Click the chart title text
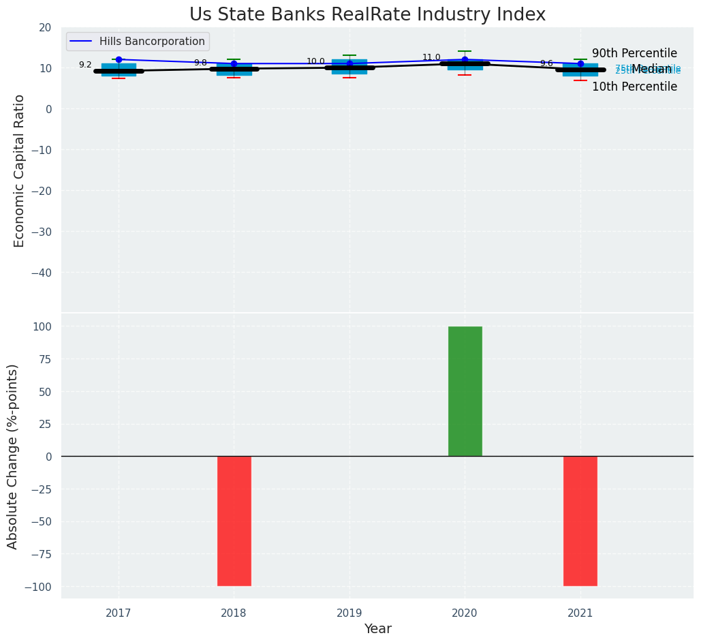Viewport: 701px width, 642px height. (367, 14)
